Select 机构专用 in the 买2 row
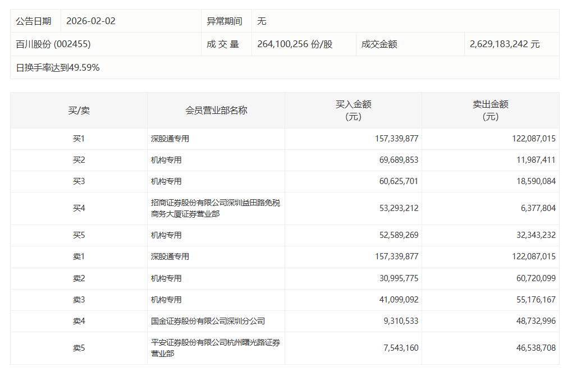 (166, 160)
